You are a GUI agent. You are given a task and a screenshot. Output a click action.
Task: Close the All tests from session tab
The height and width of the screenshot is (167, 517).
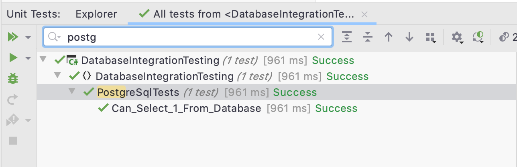(x=364, y=15)
